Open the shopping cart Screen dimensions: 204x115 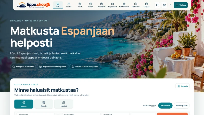click(x=164, y=5)
